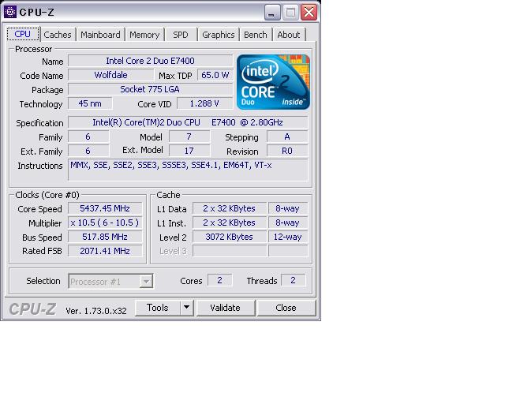Click the Cores count value
The height and width of the screenshot is (404, 505).
point(219,280)
